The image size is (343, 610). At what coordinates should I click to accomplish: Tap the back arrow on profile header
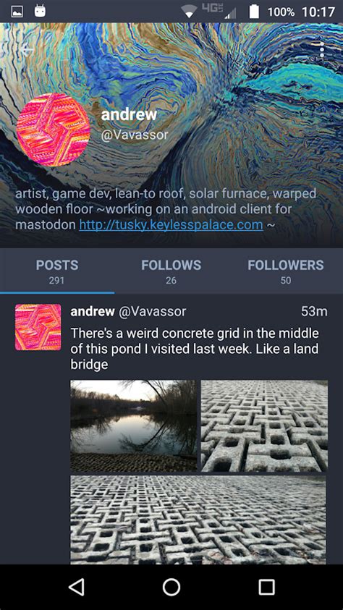[27, 50]
